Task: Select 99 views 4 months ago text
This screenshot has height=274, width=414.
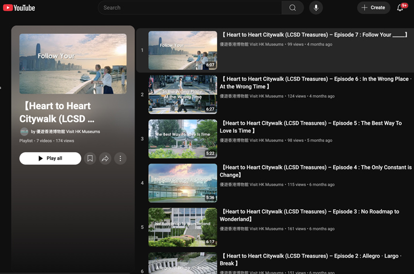Action: click(310, 44)
